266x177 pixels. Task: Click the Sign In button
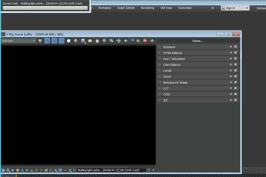tap(230, 8)
